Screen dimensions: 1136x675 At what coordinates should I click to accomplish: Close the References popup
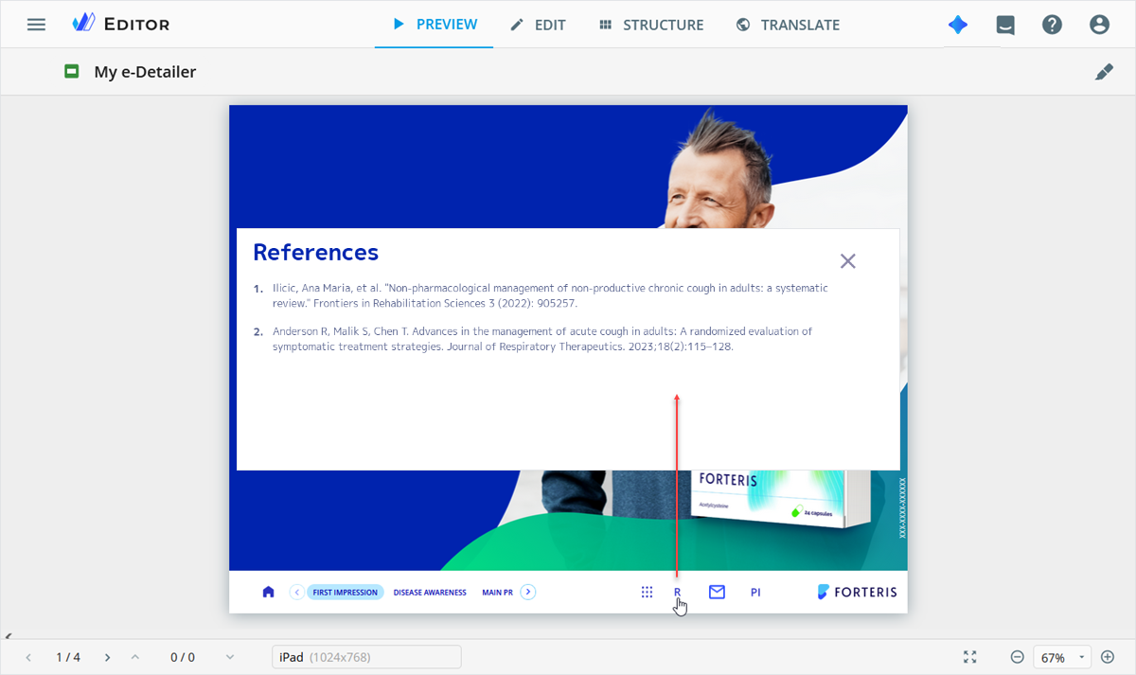(847, 261)
